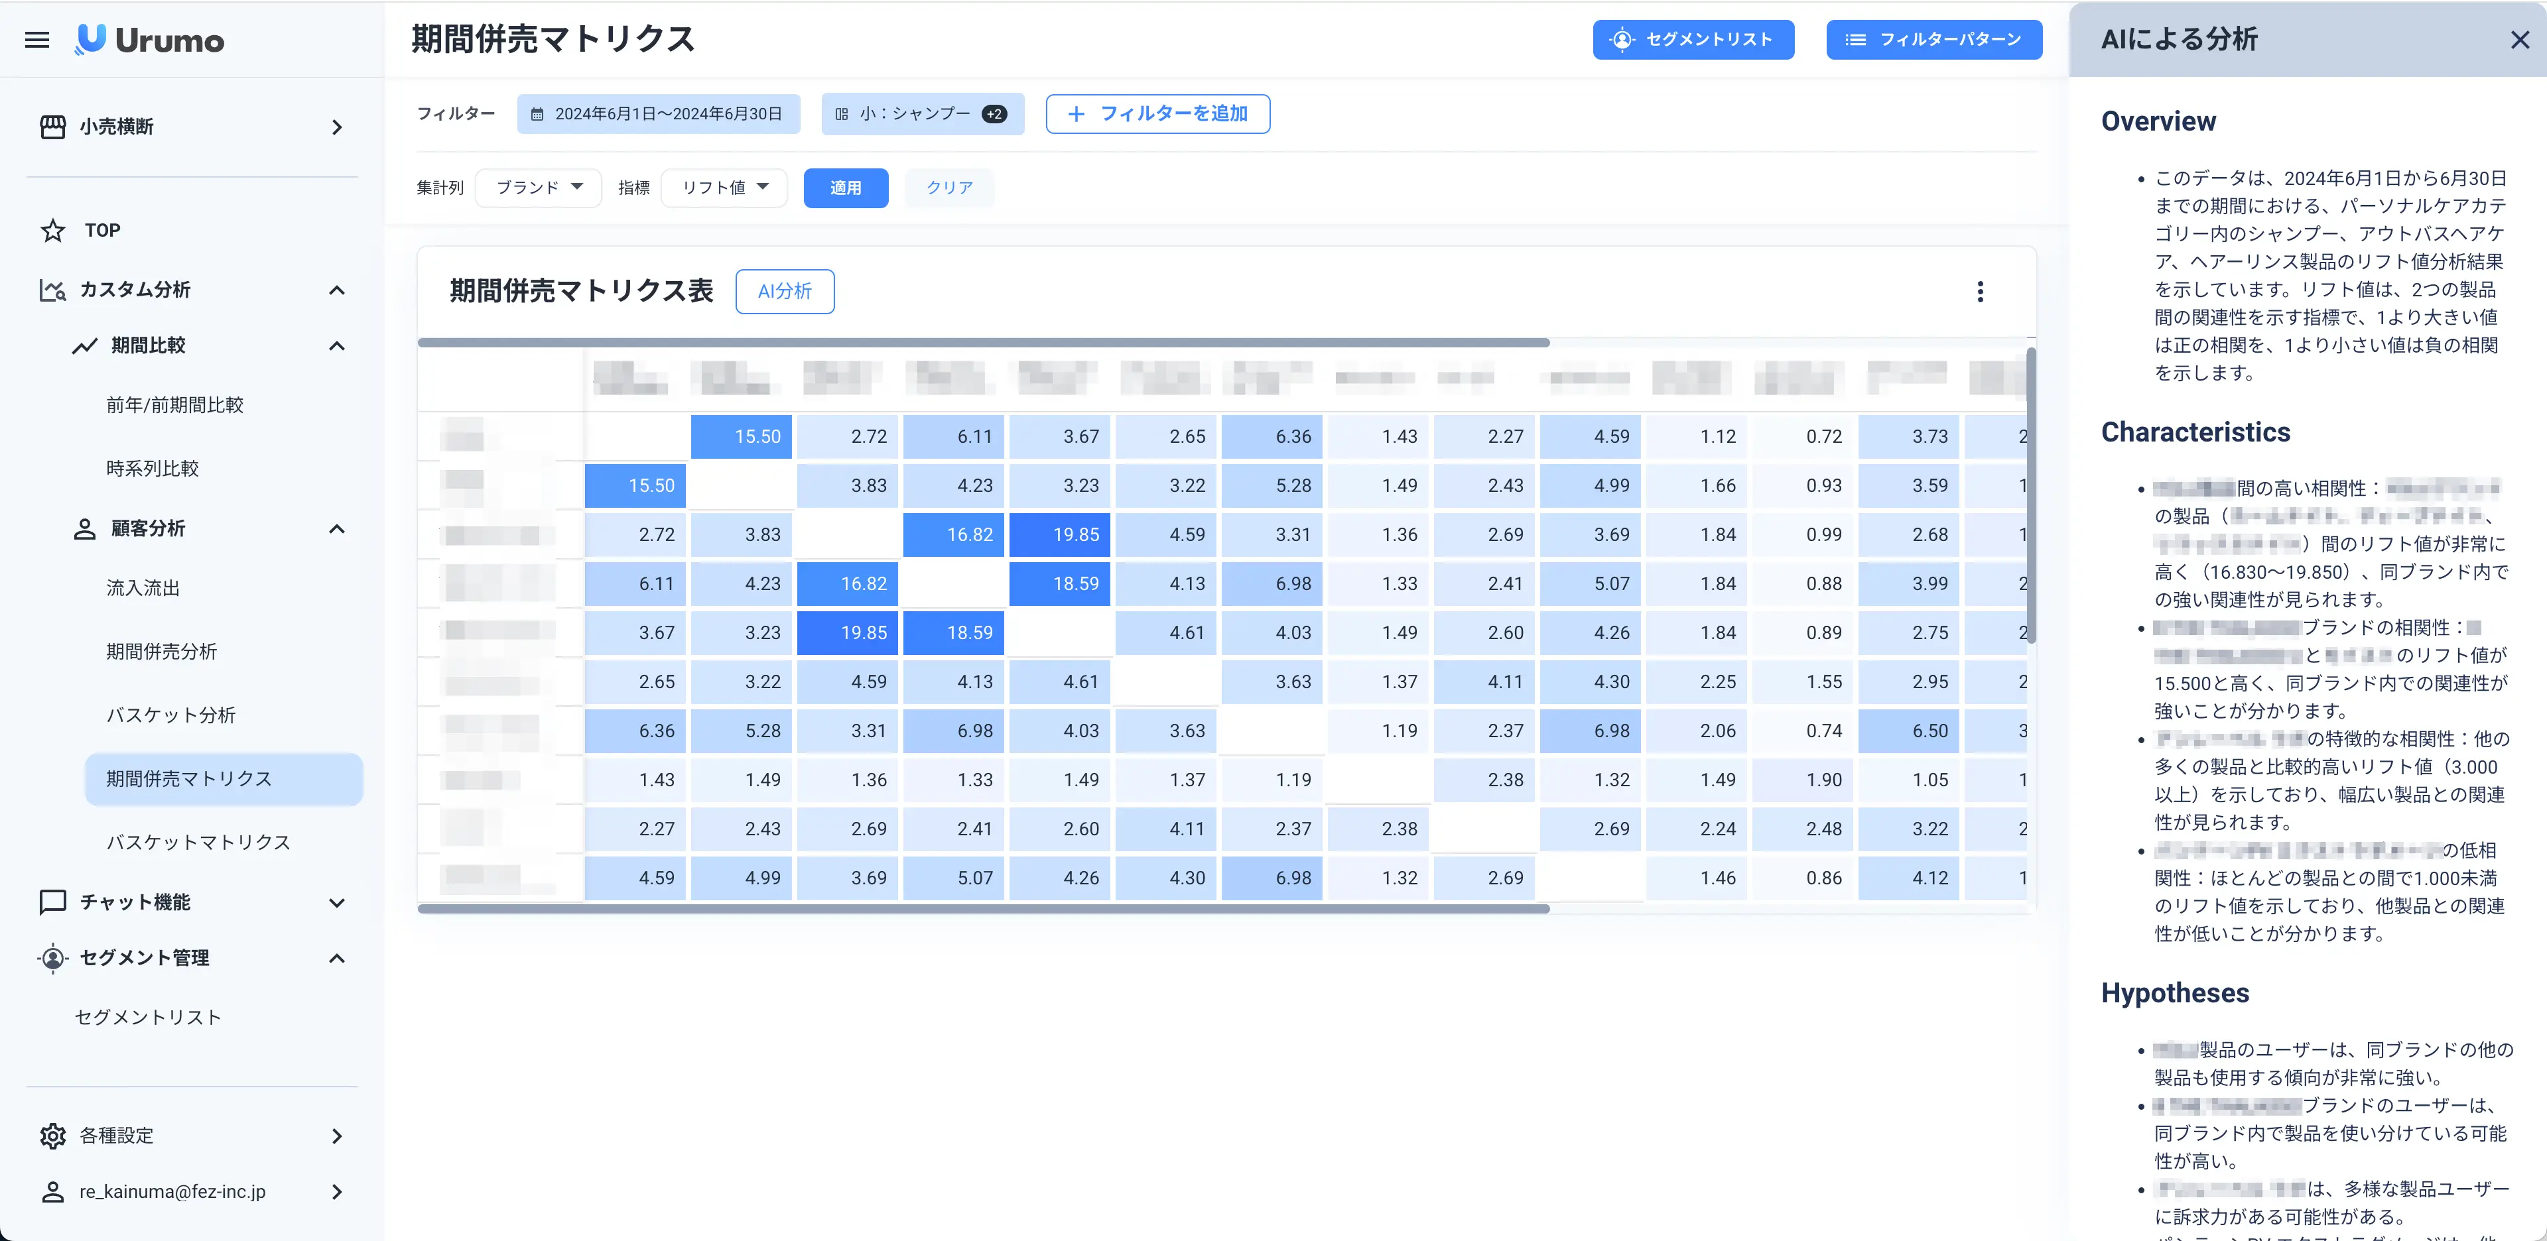Click the date range filter chip
This screenshot has width=2547, height=1241.
click(x=659, y=113)
